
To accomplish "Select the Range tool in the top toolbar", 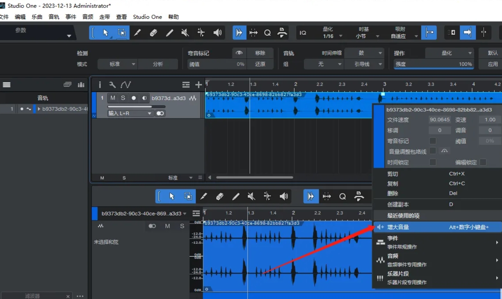I will [x=121, y=33].
